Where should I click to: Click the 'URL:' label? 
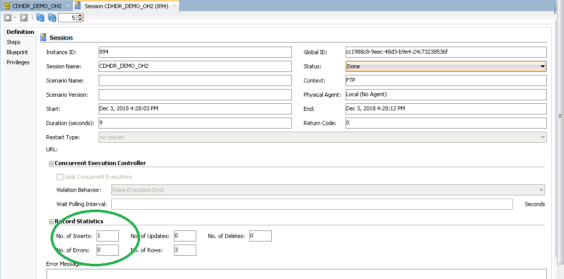[52, 149]
